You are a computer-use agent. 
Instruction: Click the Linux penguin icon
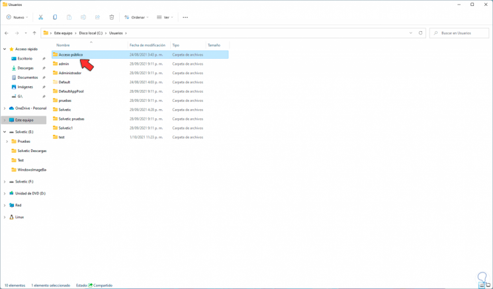pos(12,217)
